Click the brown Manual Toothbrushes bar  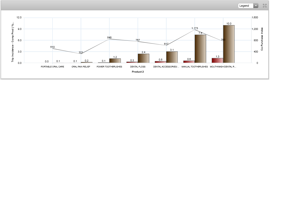pos(200,48)
